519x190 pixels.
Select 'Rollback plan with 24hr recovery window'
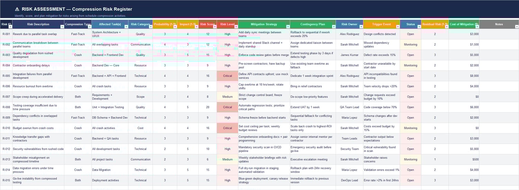[x=313, y=170]
